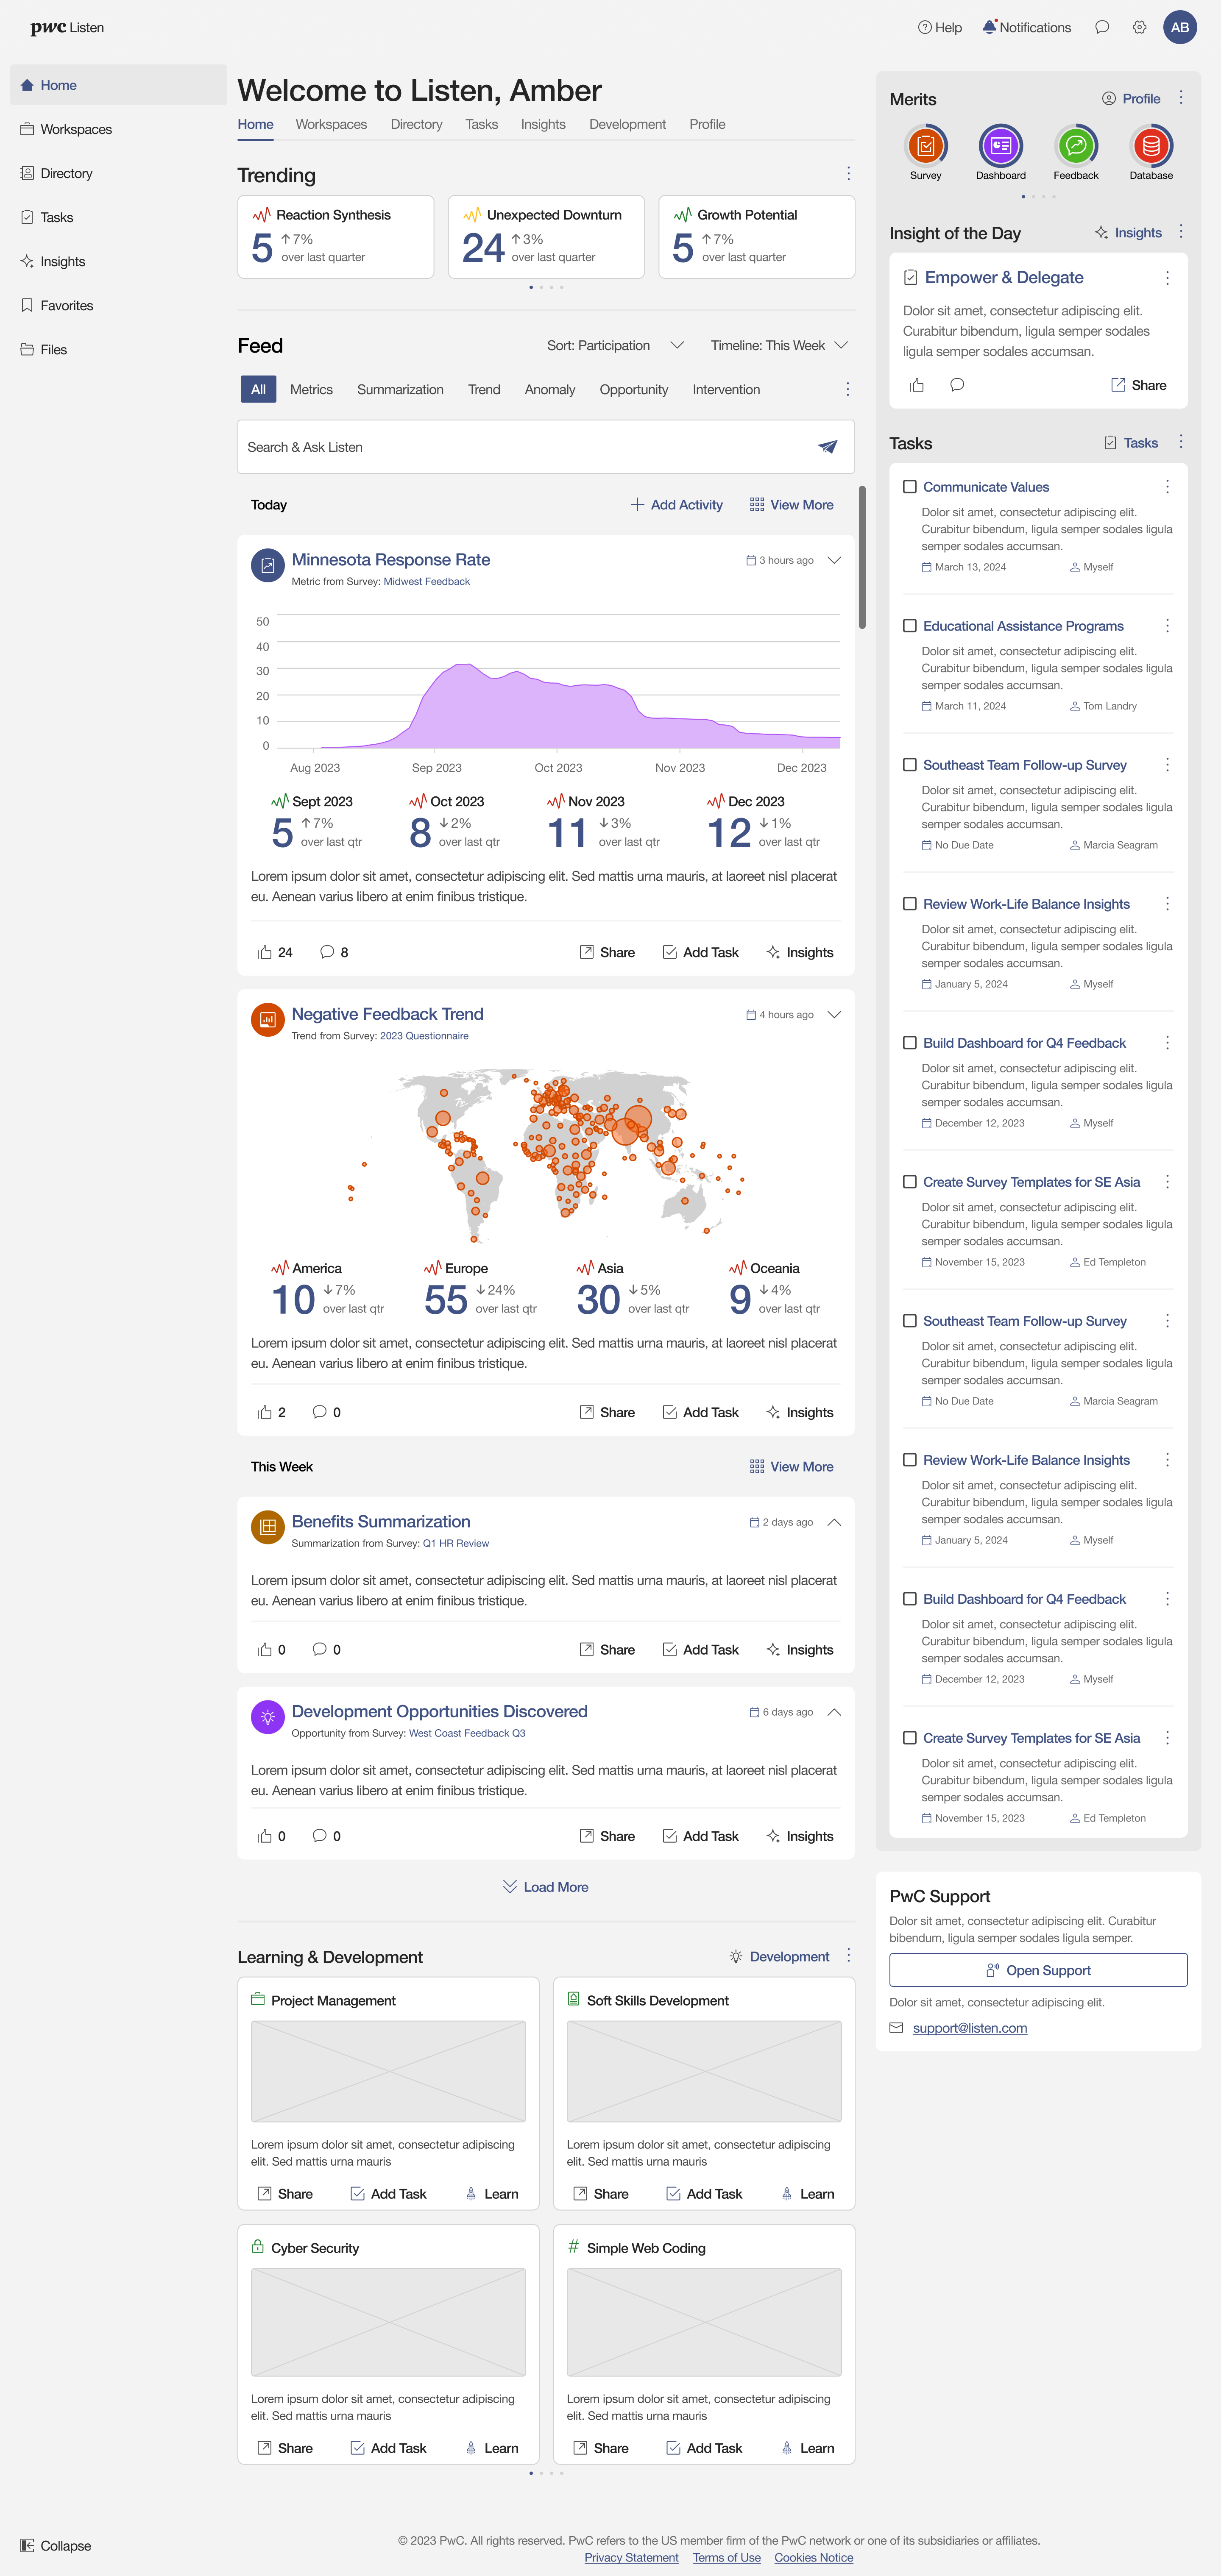
Task: Open the Midwest Feedback survey link
Action: click(427, 581)
